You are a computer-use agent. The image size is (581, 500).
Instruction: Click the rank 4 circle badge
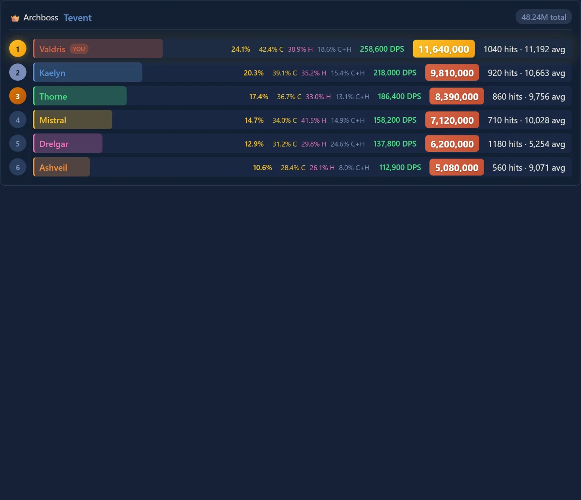[x=18, y=120]
